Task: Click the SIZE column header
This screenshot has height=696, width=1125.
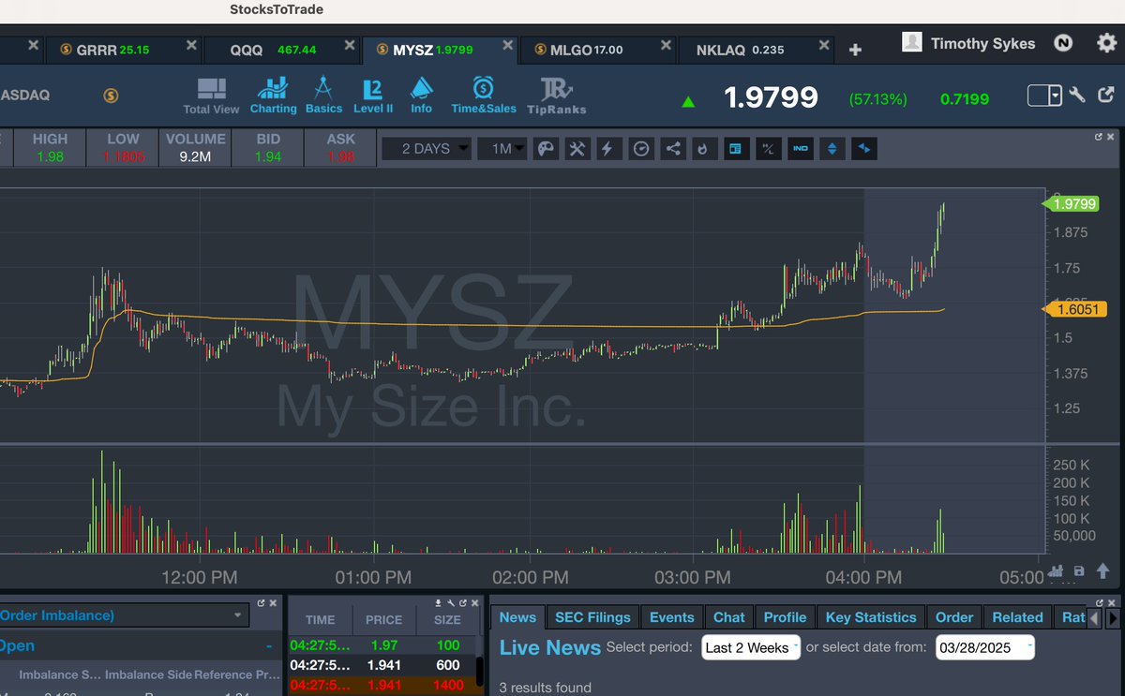Action: 447,619
